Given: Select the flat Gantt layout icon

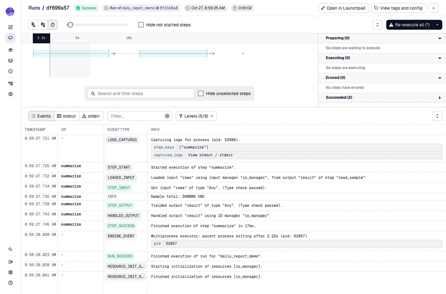Looking at the screenshot, I should 33,25.
